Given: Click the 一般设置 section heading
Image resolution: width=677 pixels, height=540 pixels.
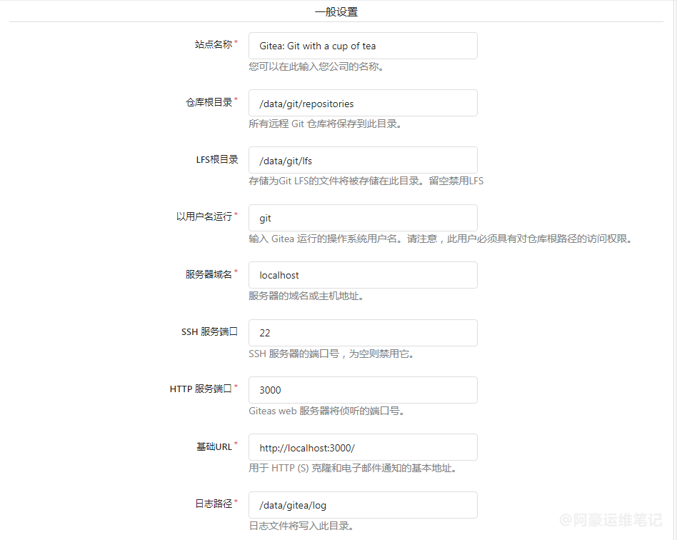Looking at the screenshot, I should 336,12.
